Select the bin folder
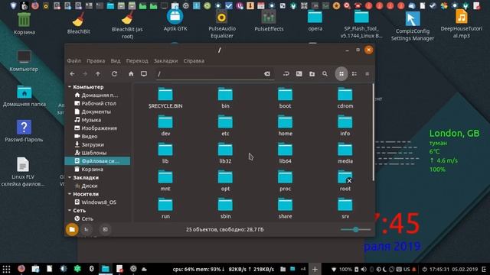 point(225,98)
